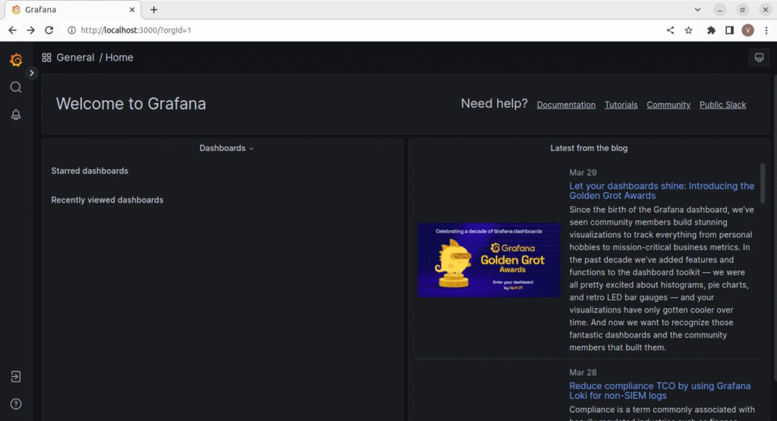Open the tab search dropdown chevron

tap(698, 9)
